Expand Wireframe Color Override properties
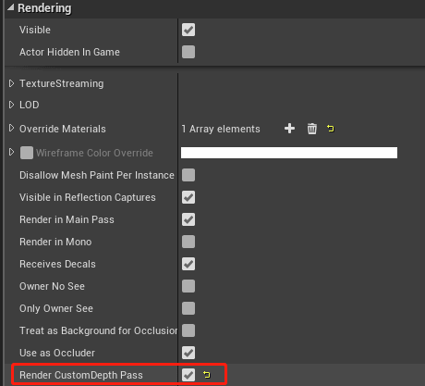 (11, 152)
